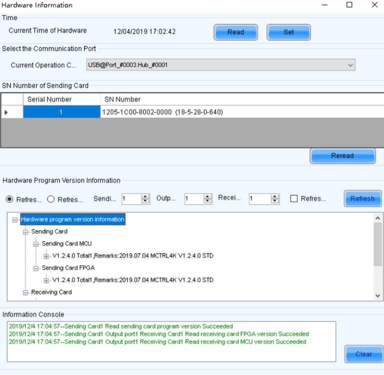Collapse the Sending Card MCU node
The width and height of the screenshot is (384, 375).
pos(36,244)
